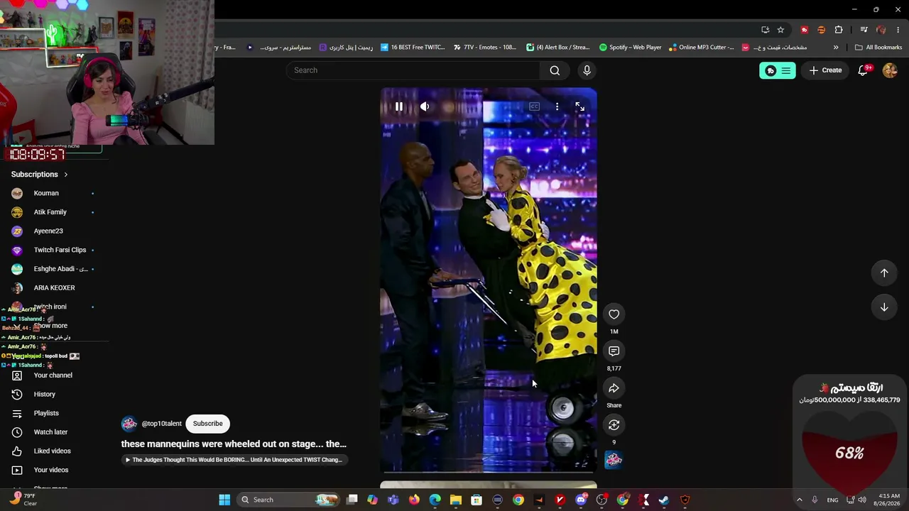The height and width of the screenshot is (511, 909).
Task: Open the taskbar volume control
Action: (x=862, y=500)
